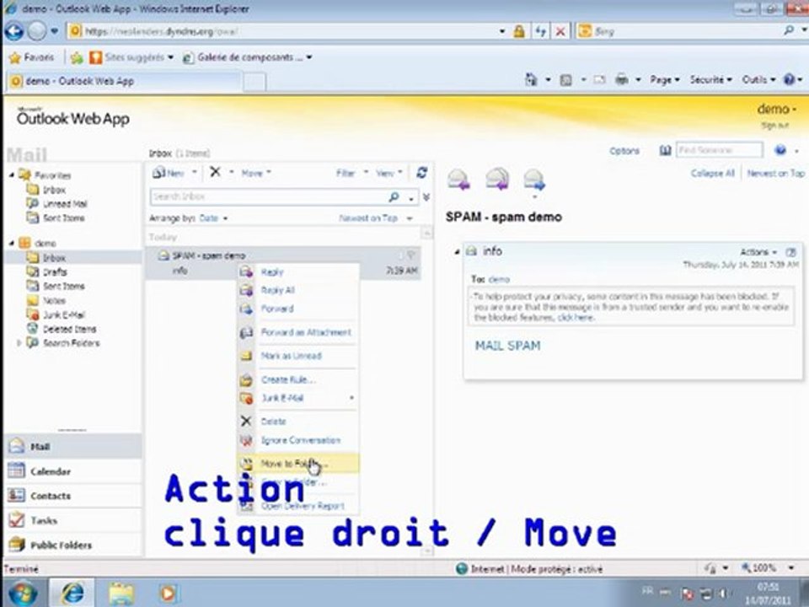Click the 'click here' link in the privacy notice
The image size is (809, 607).
(576, 318)
